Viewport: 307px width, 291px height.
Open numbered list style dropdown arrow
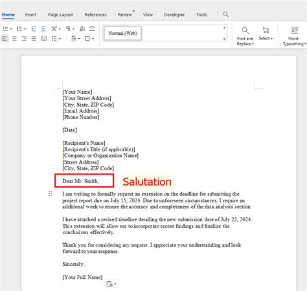click(25, 29)
